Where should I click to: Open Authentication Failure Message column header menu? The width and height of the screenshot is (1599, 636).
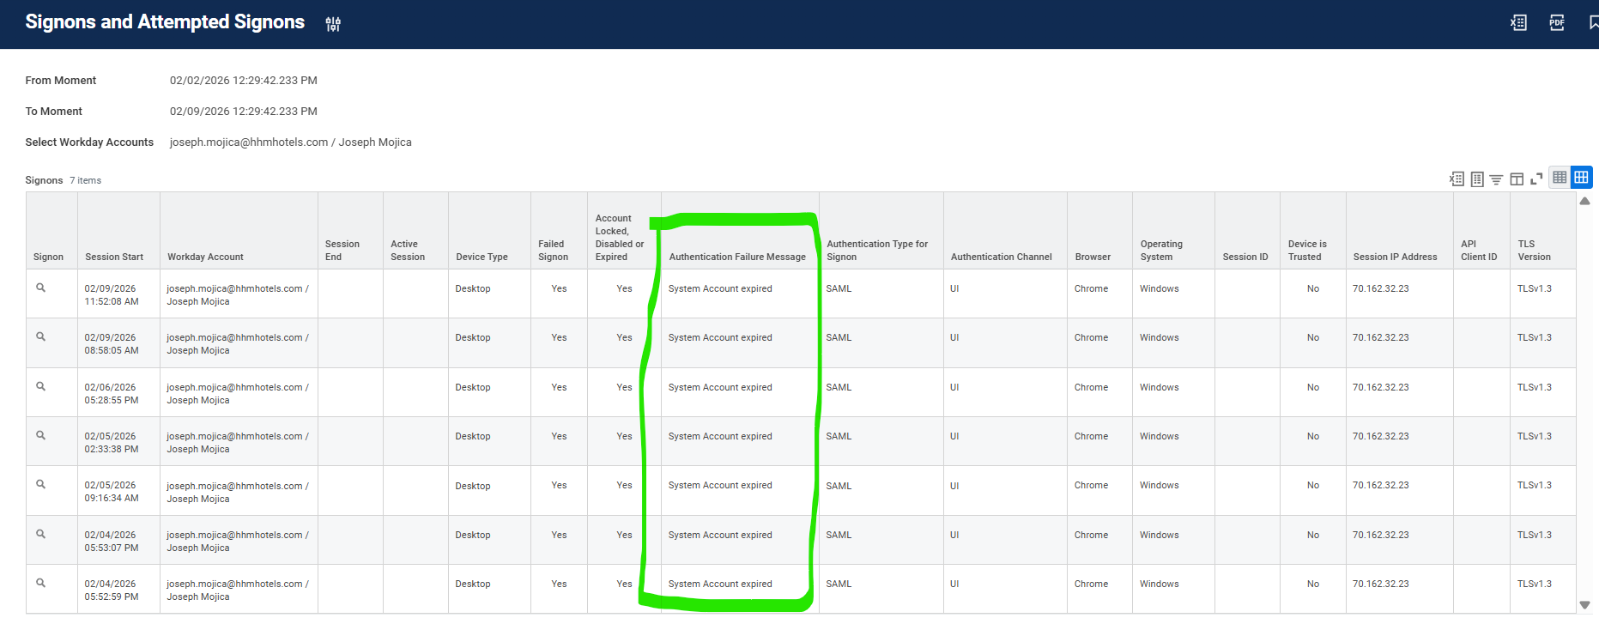pyautogui.click(x=737, y=257)
